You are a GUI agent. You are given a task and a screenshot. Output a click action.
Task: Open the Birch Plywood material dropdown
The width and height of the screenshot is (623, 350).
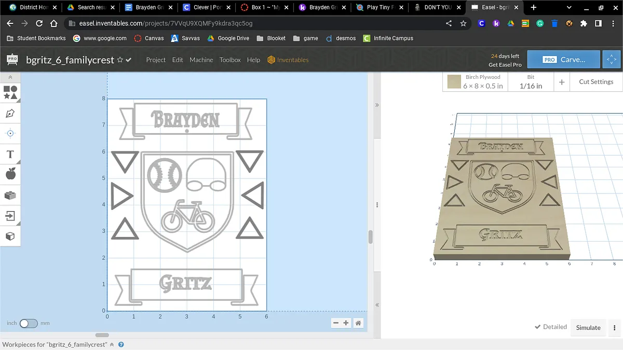(x=483, y=82)
